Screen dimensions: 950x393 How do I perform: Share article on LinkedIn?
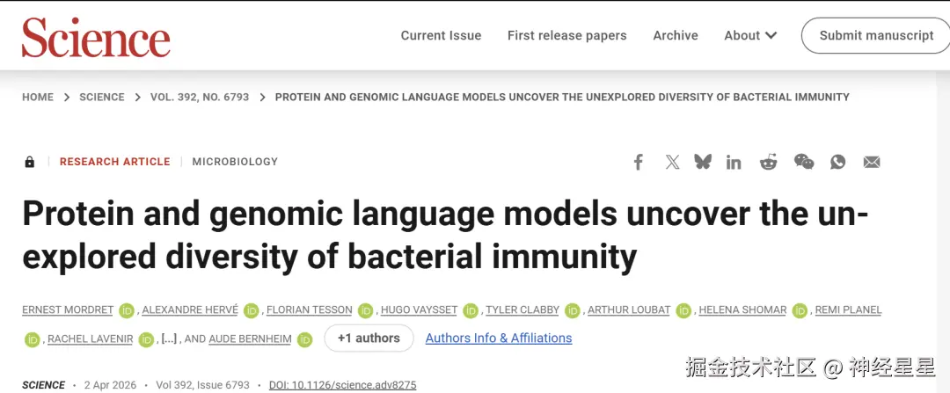click(x=734, y=162)
